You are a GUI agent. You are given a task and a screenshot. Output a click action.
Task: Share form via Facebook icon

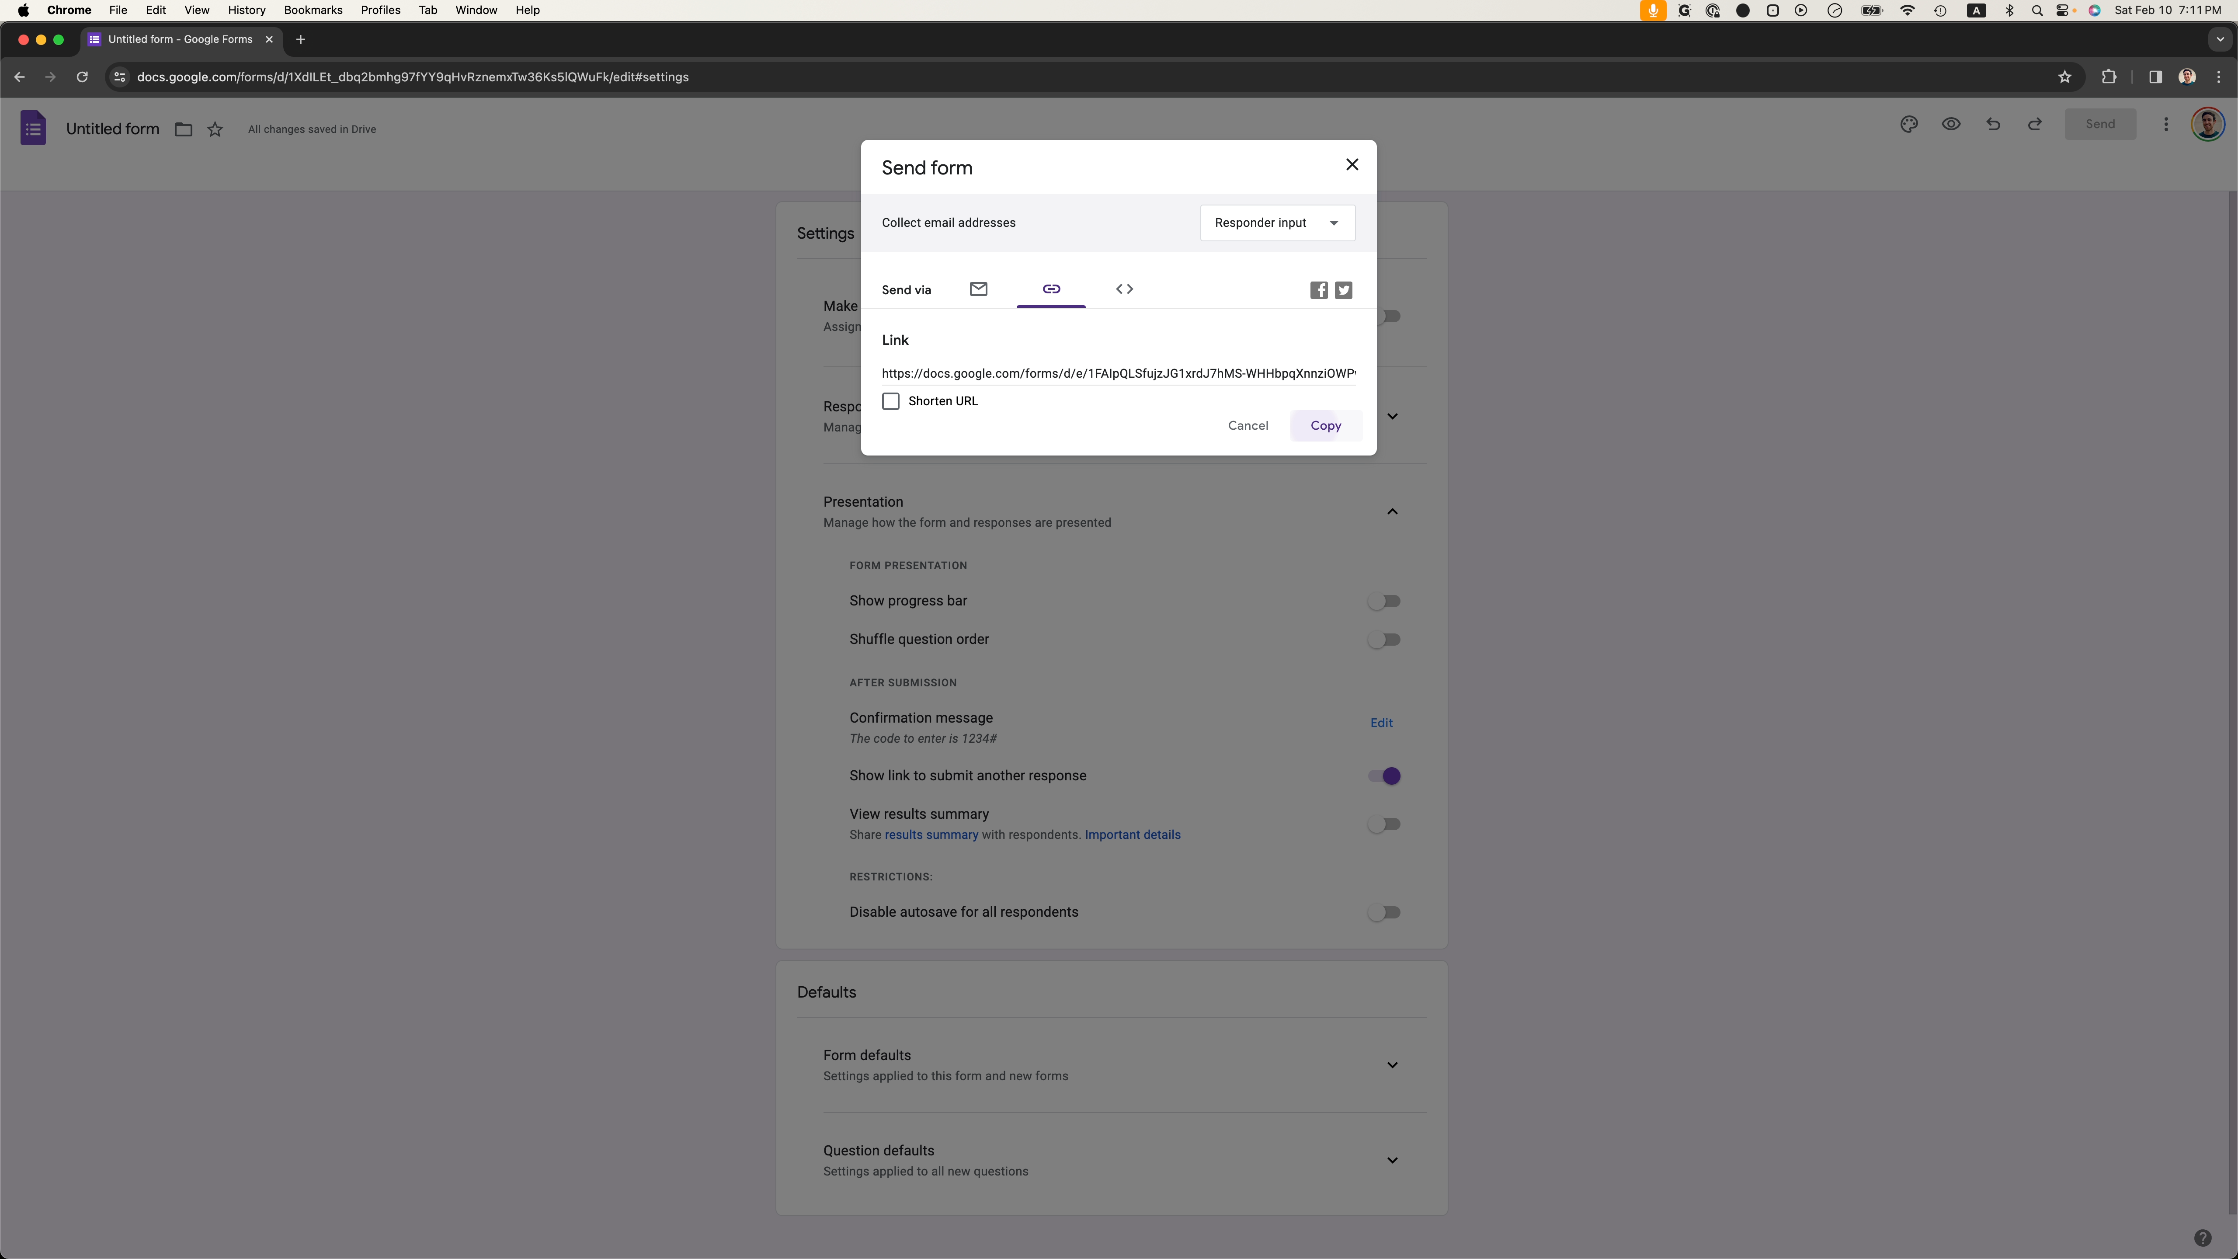[x=1319, y=290]
